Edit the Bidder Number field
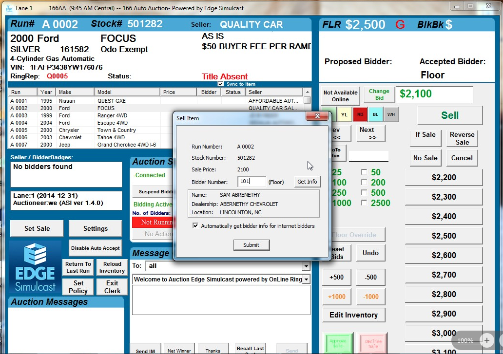The width and height of the screenshot is (503, 354). click(x=251, y=182)
